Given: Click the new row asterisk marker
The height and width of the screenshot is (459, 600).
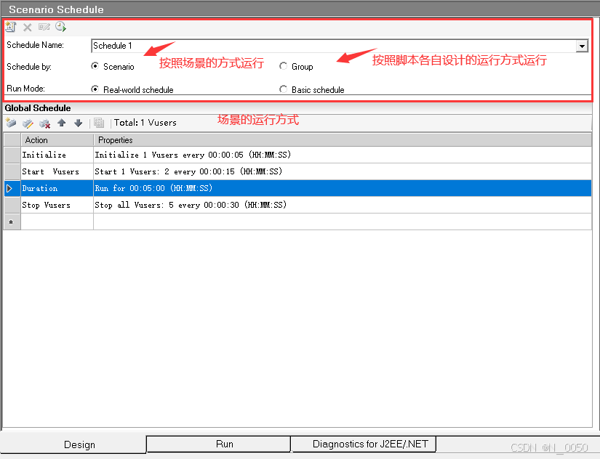Looking at the screenshot, I should [x=12, y=222].
